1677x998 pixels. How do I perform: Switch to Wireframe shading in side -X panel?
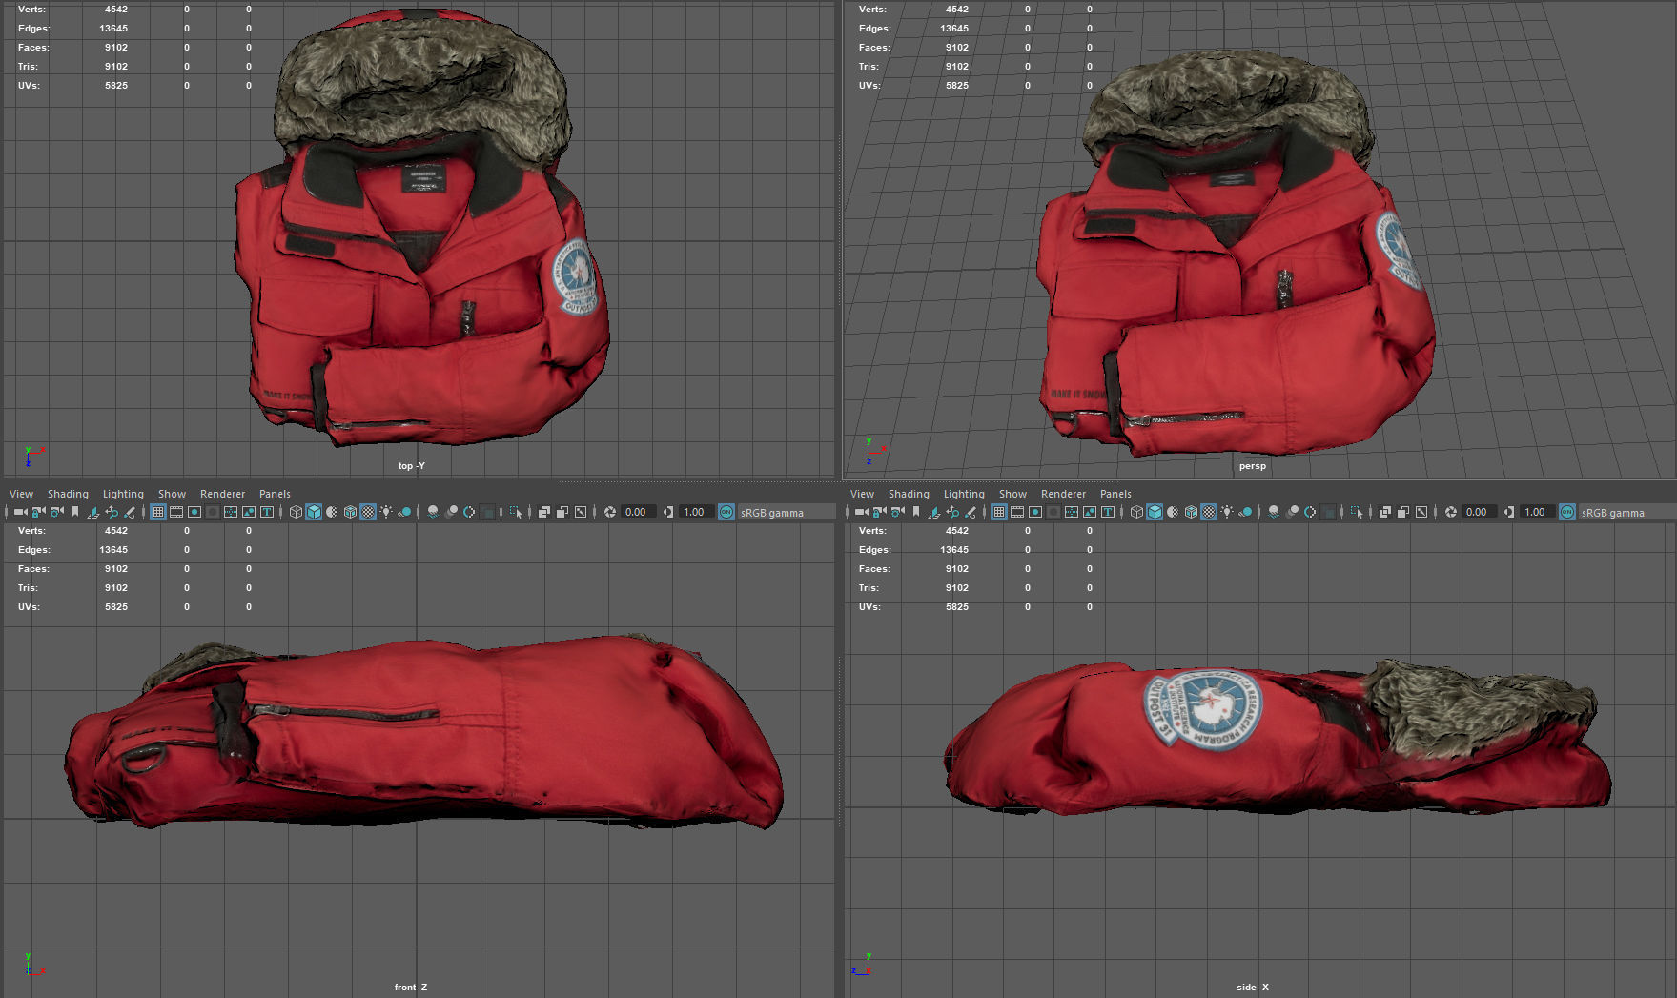click(x=1136, y=512)
